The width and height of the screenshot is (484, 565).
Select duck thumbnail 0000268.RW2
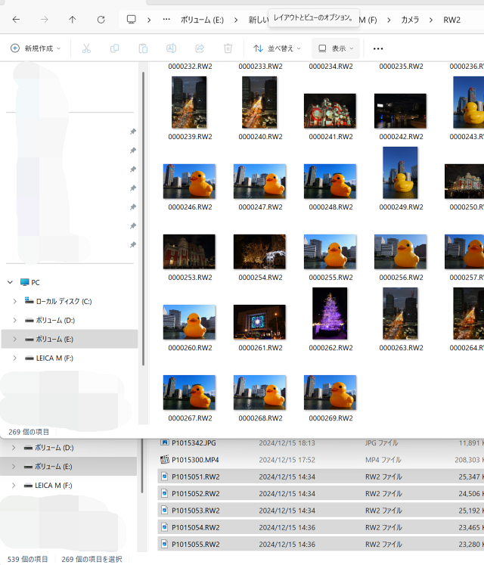[x=259, y=393]
